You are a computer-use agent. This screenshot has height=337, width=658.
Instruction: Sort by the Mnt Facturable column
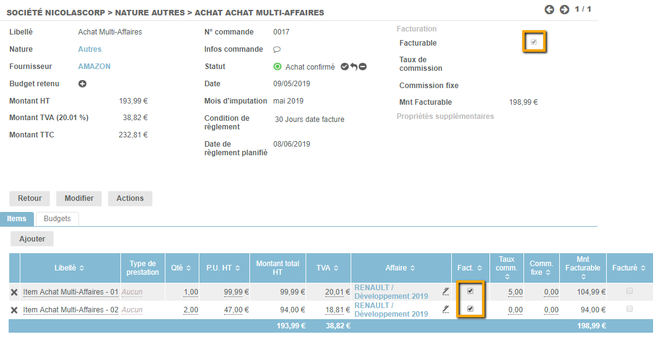click(x=583, y=268)
